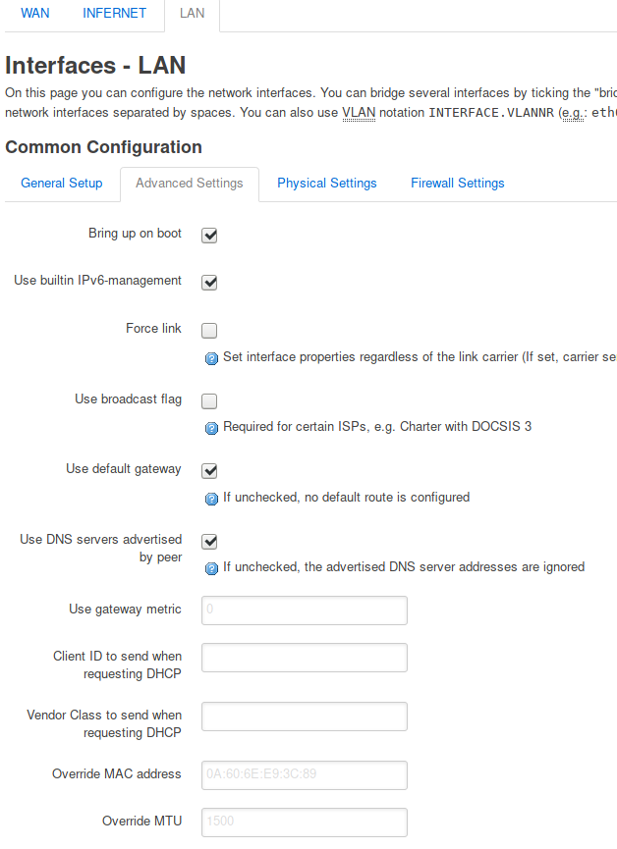
Task: Tick the Use broadcast flag checkbox
Action: click(x=209, y=401)
